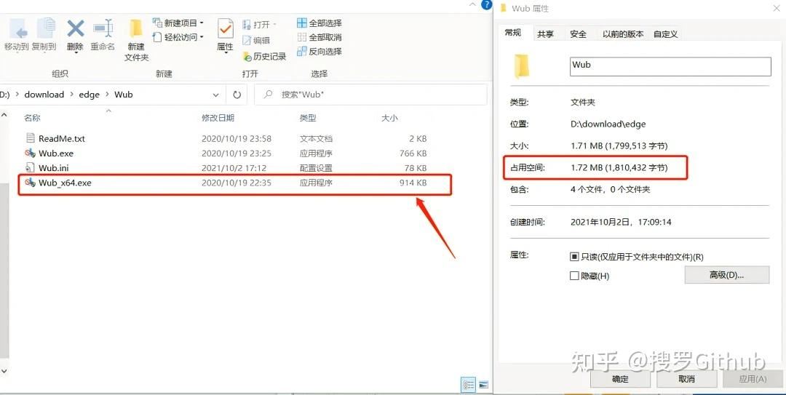Screen dimensions: 786x395
Task: Sort by the Date modified column header
Action: tap(218, 118)
